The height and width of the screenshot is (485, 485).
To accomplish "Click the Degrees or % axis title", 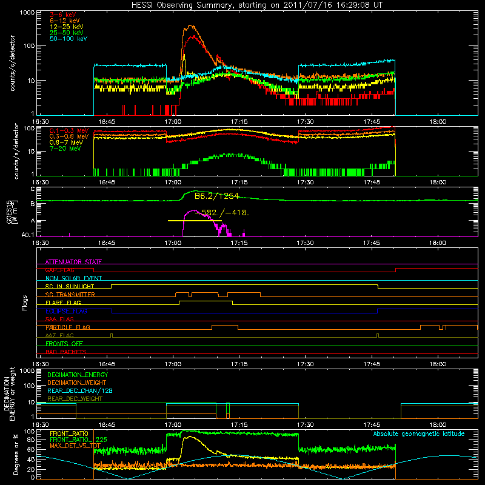I will coord(16,455).
